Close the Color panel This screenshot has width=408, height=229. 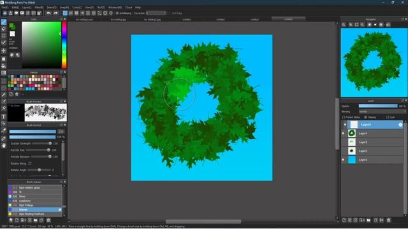point(65,19)
